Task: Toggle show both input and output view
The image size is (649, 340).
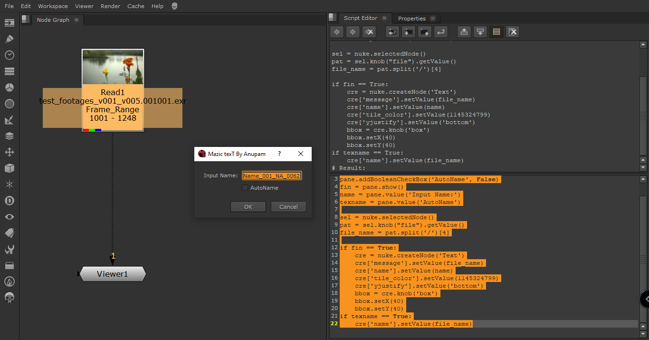Action: pyautogui.click(x=496, y=32)
